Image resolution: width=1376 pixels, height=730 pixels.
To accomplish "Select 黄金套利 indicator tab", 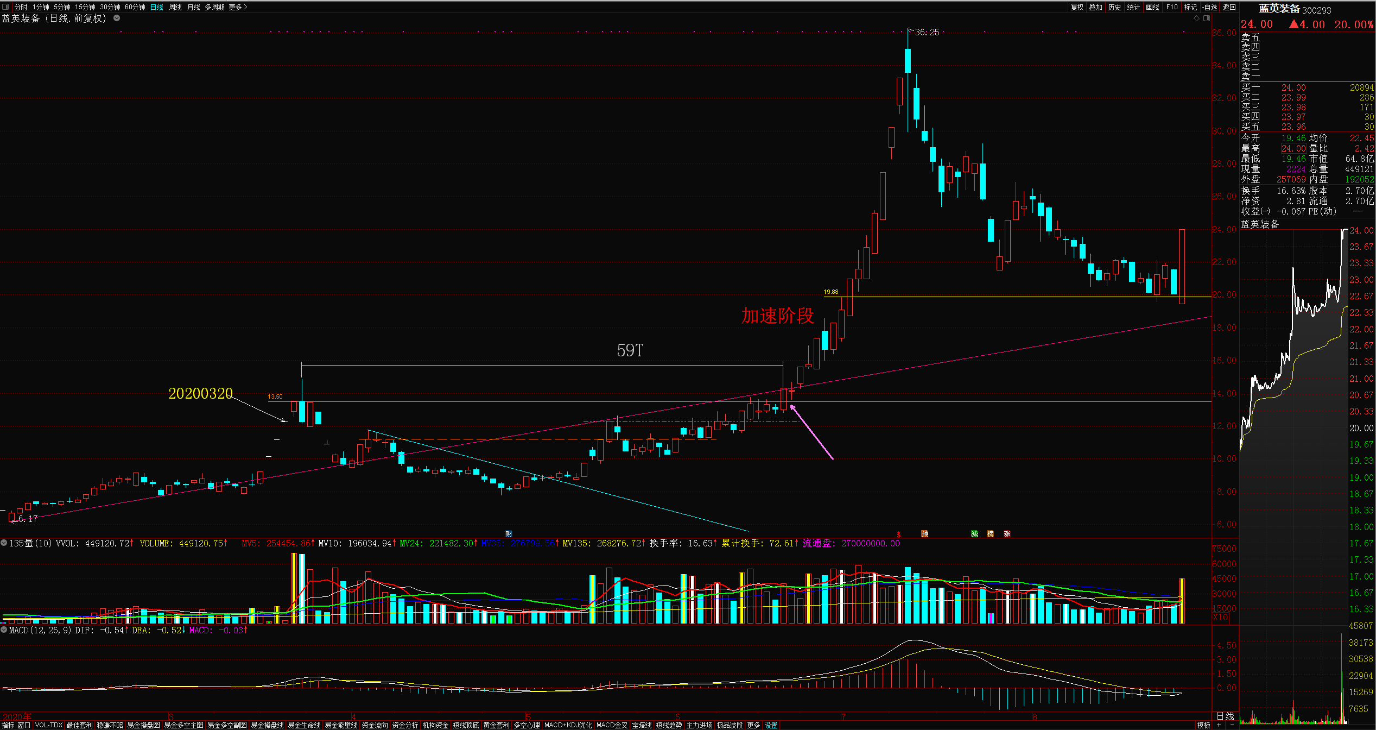I will (x=497, y=725).
